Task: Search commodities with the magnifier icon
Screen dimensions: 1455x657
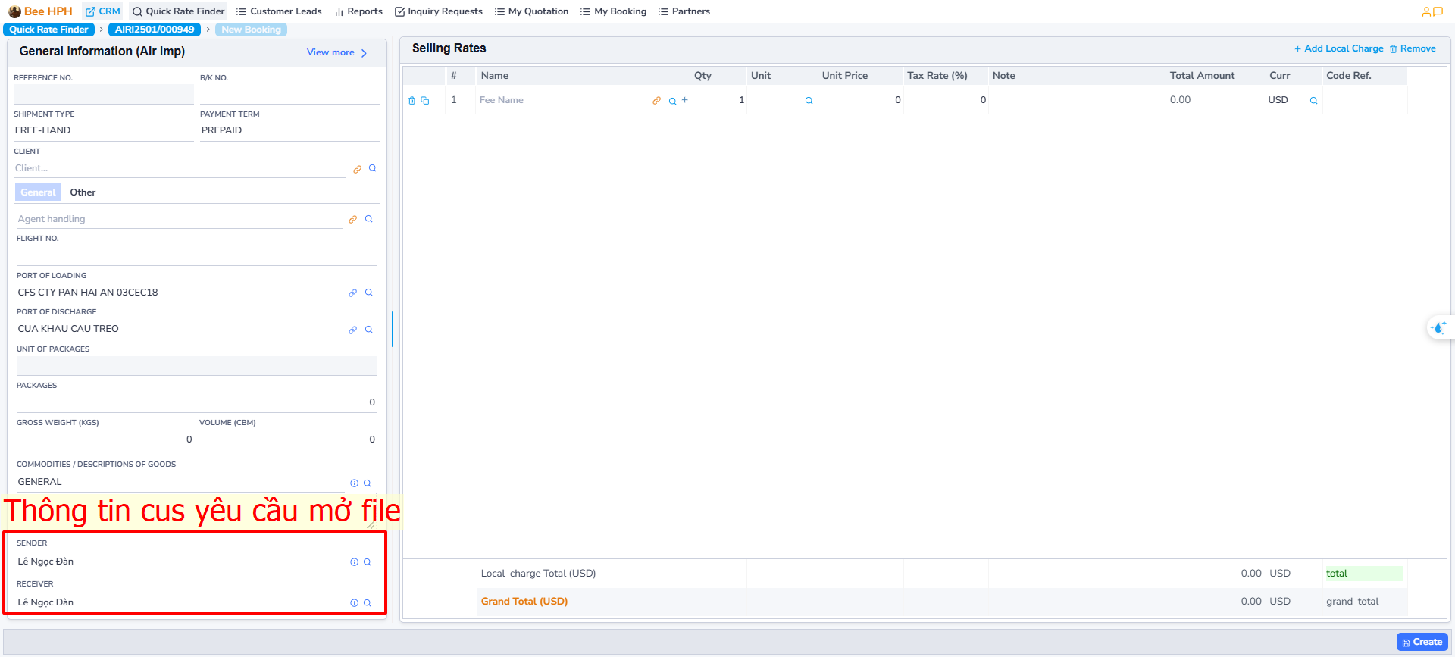Action: 368,483
